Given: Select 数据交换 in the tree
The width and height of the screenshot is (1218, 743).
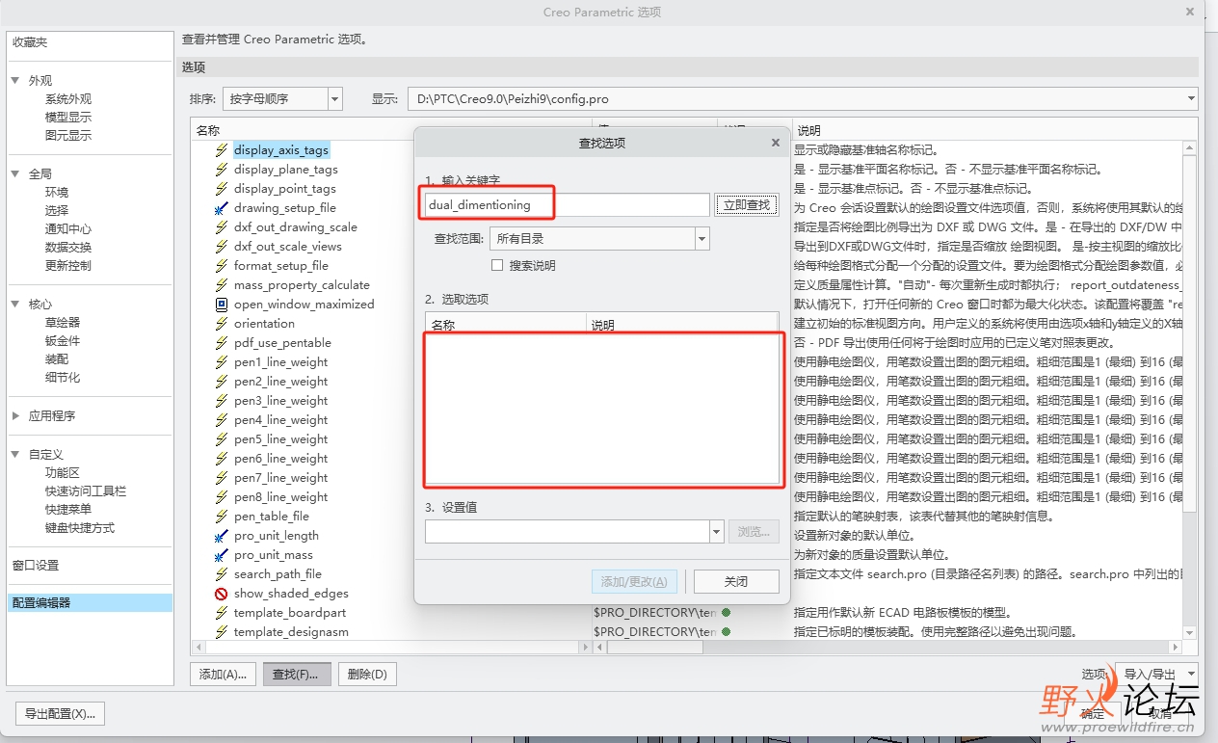Looking at the screenshot, I should [x=68, y=248].
